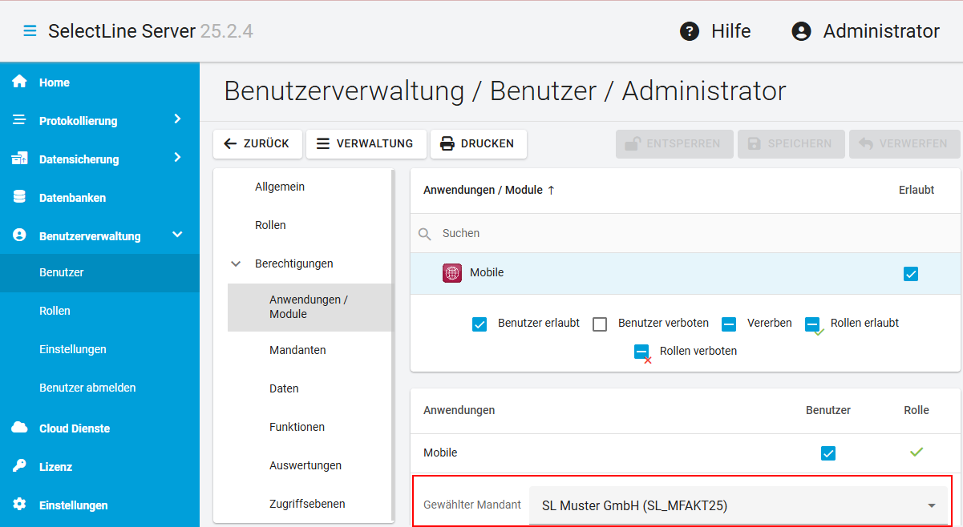Screen dimensions: 963x527
Task: Toggle the hamburger menu icon
Action: pos(30,31)
